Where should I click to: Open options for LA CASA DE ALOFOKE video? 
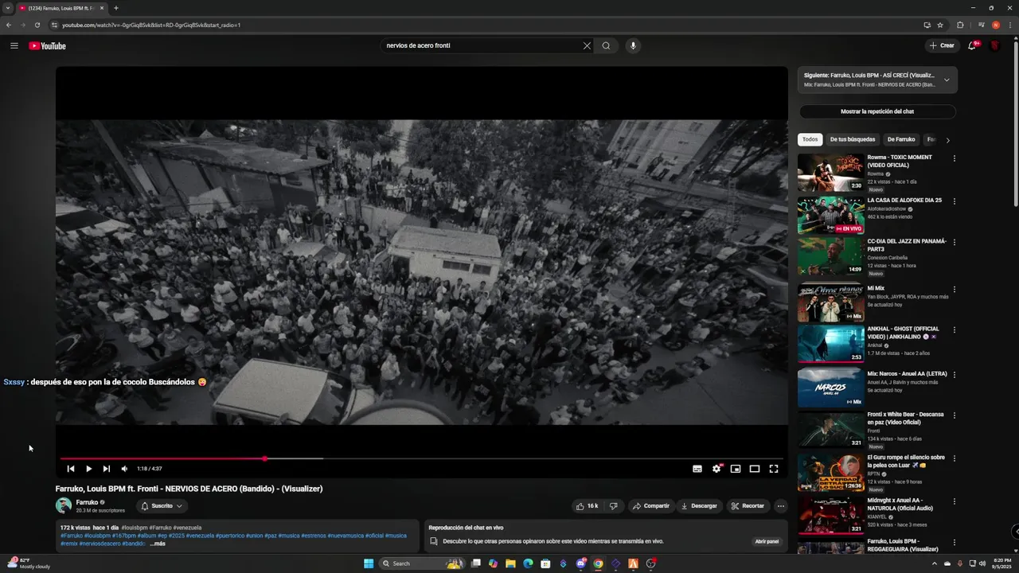(955, 201)
